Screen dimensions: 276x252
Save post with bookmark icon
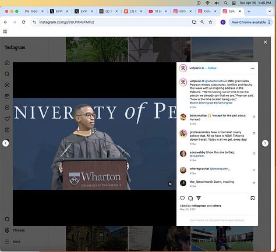253,198
